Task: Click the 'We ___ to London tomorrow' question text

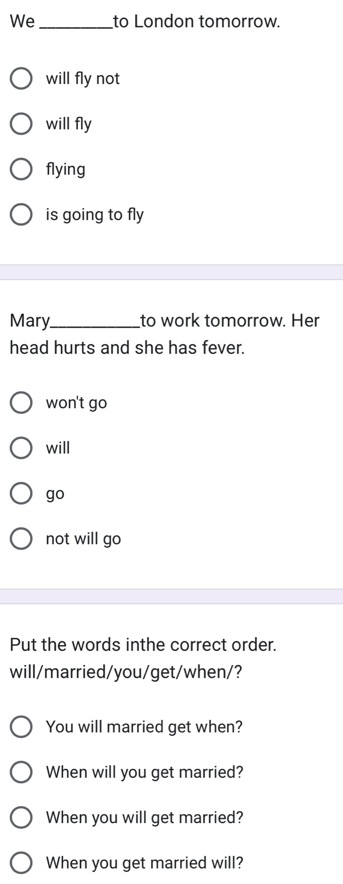Action: point(145,21)
